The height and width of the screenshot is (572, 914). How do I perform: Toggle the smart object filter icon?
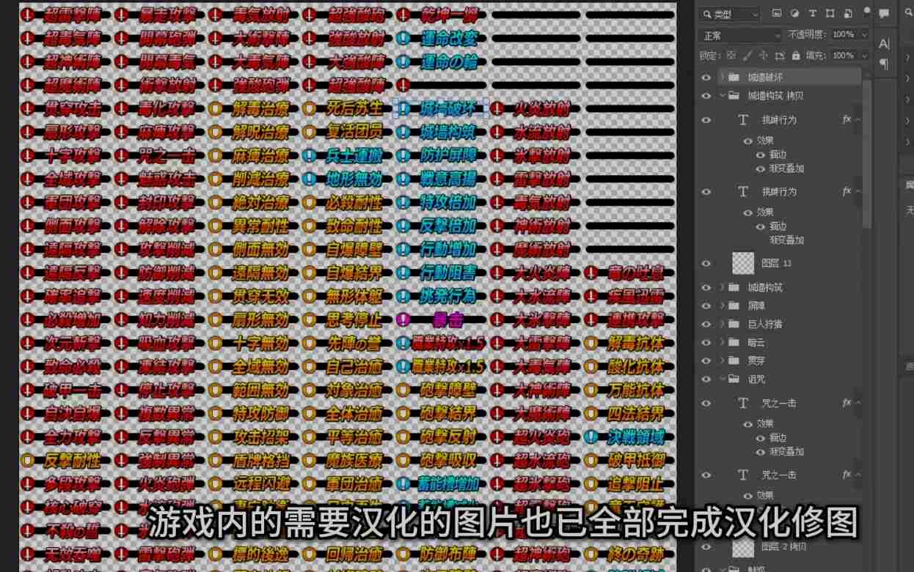click(848, 14)
